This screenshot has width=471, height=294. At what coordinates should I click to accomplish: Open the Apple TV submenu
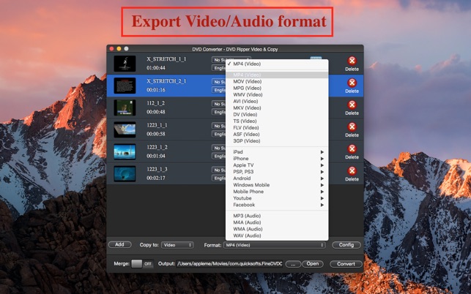pyautogui.click(x=277, y=165)
